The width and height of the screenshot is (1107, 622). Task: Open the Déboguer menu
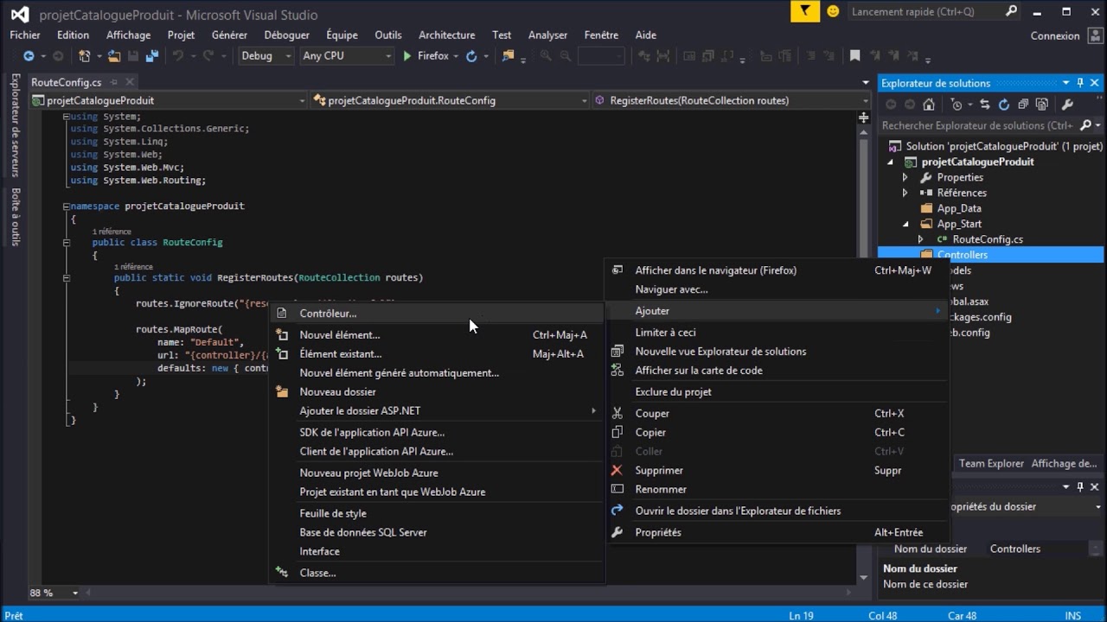coord(287,35)
